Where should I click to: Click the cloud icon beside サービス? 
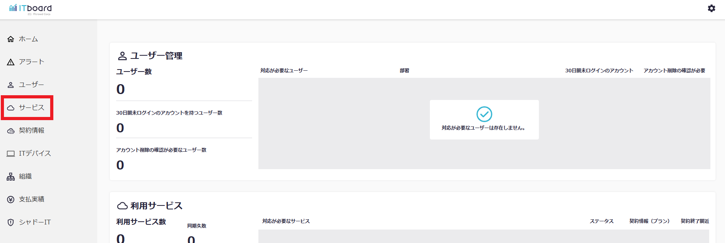[x=11, y=108]
